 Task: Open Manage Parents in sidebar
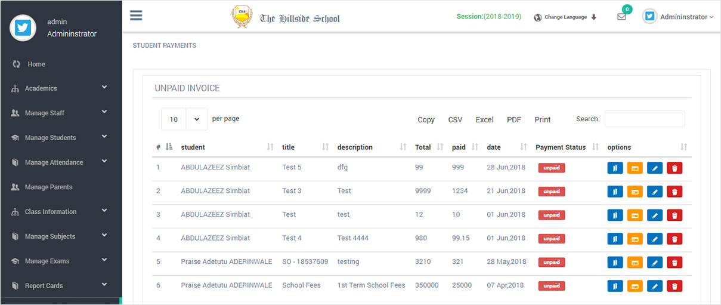pyautogui.click(x=48, y=187)
